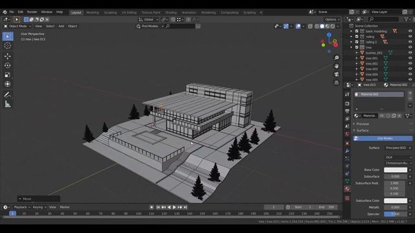The width and height of the screenshot is (415, 233).
Task: Collapse the tree collection
Action: [351, 47]
